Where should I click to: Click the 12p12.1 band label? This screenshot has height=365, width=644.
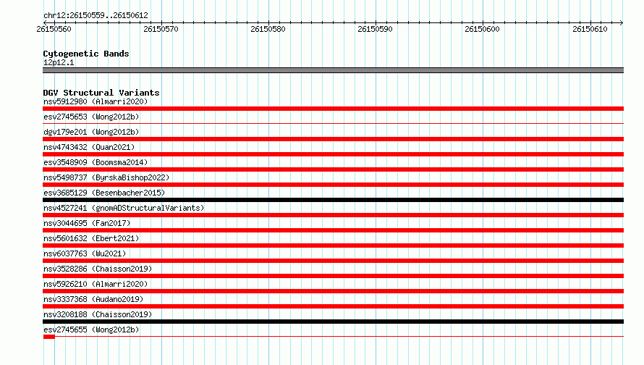point(59,62)
